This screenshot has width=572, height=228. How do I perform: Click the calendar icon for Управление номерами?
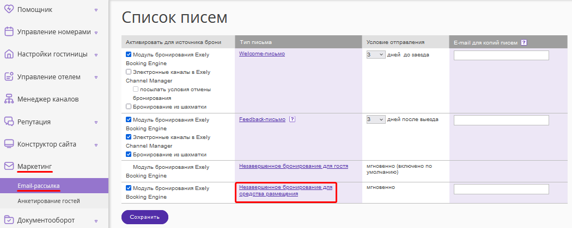point(9,31)
